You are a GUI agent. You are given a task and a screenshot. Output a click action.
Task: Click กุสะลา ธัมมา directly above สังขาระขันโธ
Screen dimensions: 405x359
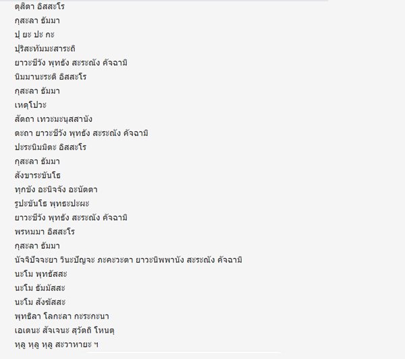[x=37, y=162]
